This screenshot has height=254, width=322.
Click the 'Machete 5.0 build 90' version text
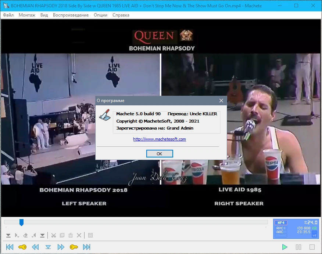click(139, 114)
